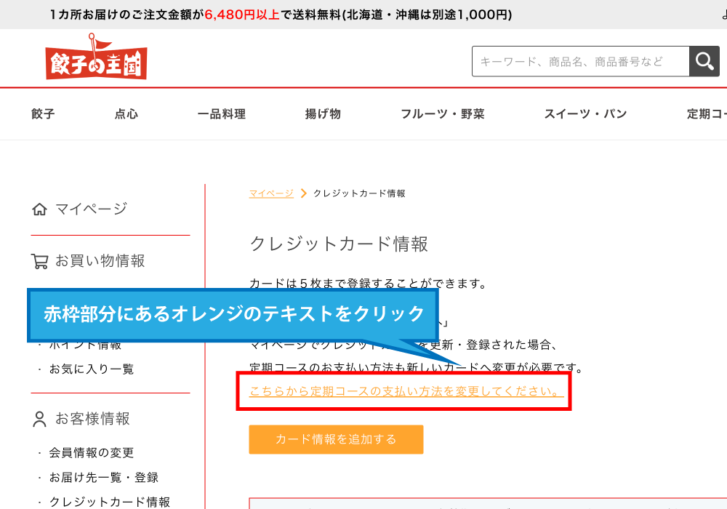
Task: Go to お届け先一覧・登録 in sidebar
Action: click(104, 478)
